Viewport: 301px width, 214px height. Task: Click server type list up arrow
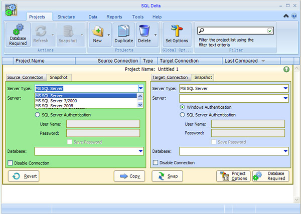(x=140, y=96)
